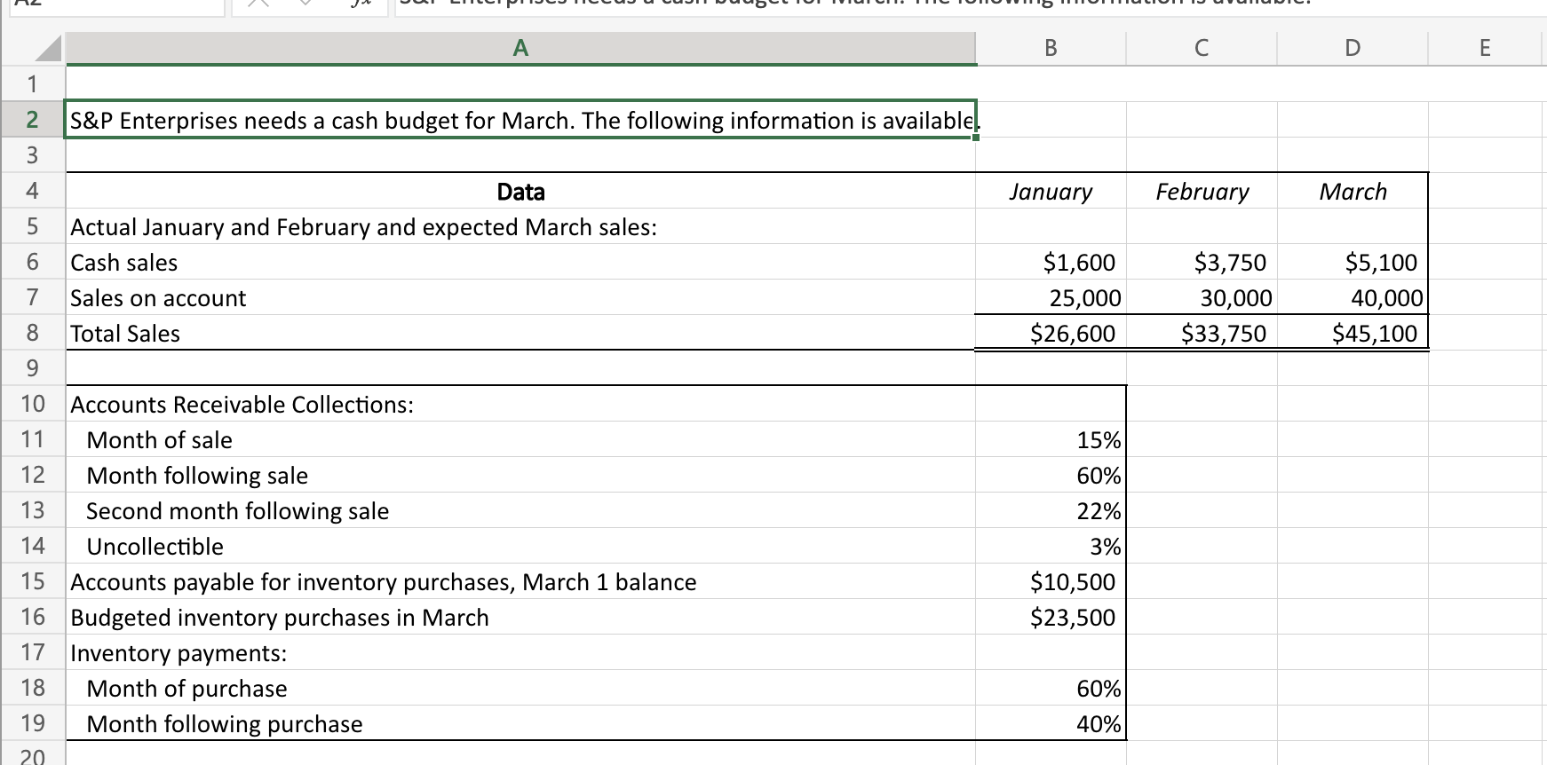Select March total $45,100

coord(1353,333)
